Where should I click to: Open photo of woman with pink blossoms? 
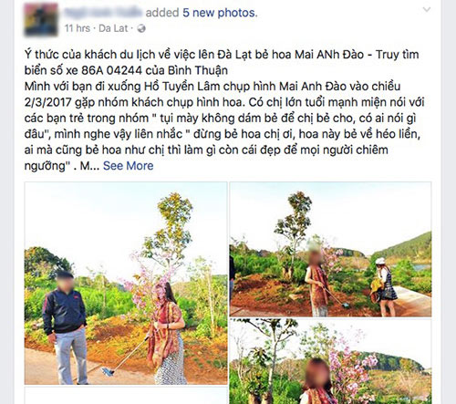(x=330, y=361)
